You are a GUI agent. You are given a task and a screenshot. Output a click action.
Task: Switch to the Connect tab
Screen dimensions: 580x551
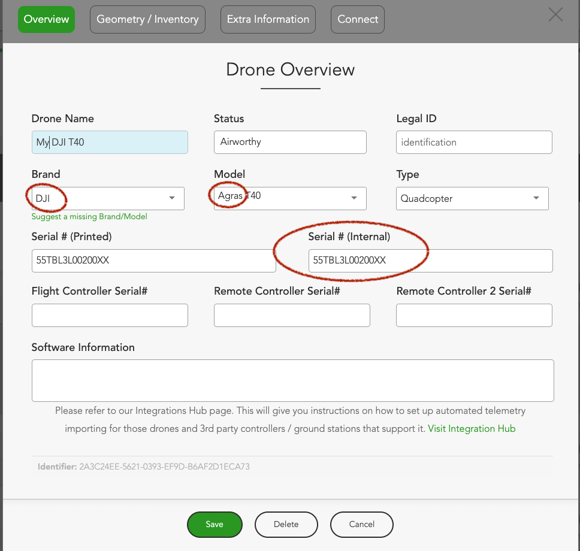(358, 19)
